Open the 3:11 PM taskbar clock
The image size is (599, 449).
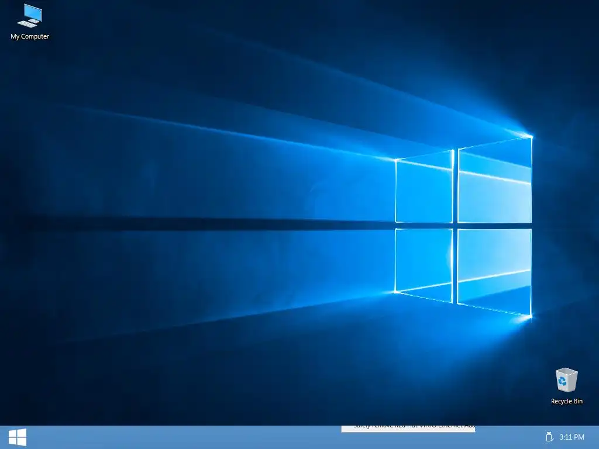coord(572,437)
